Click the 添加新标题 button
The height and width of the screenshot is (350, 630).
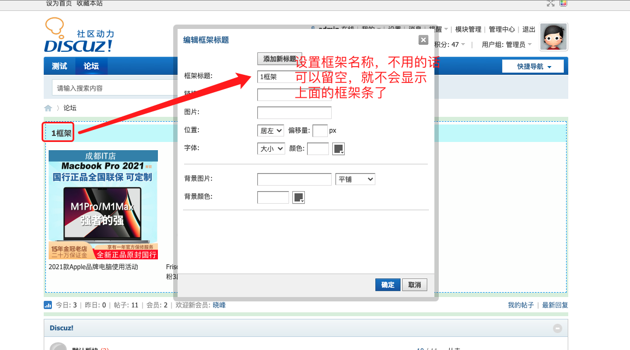[279, 58]
